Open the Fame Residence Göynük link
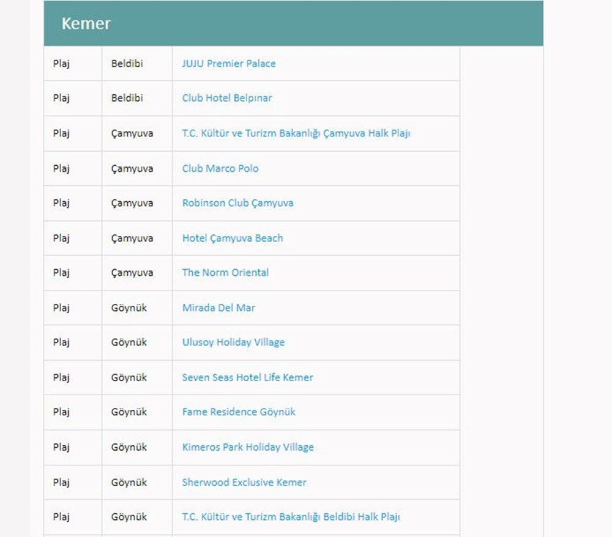Viewport: 612px width, 537px height. (239, 412)
